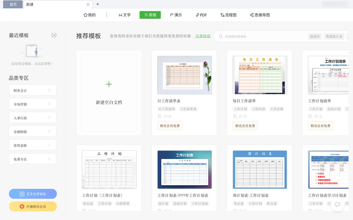This screenshot has height=220, width=353.
Task: Open 工作计划表-2019年工作计划表 thumbnail
Action: click(x=185, y=170)
